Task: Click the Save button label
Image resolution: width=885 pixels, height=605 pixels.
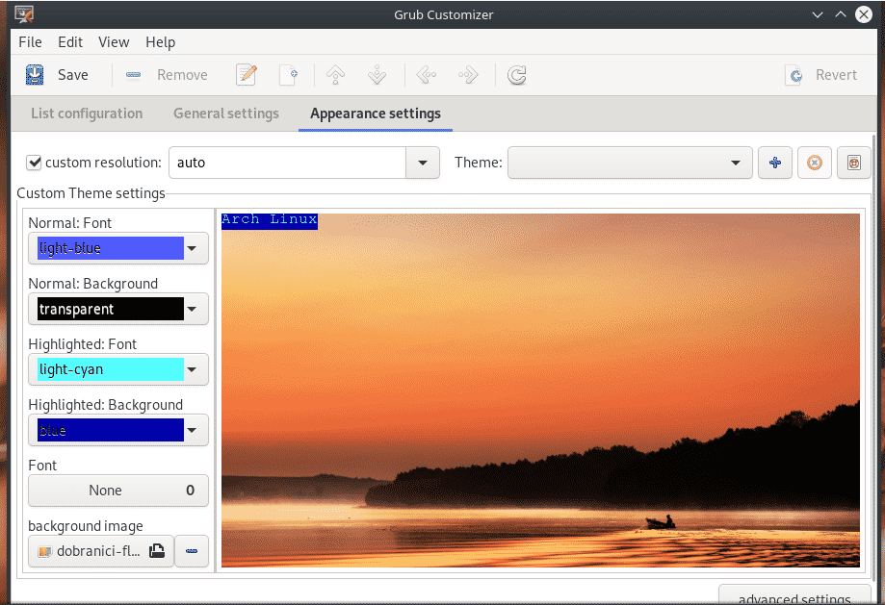Action: tap(73, 75)
